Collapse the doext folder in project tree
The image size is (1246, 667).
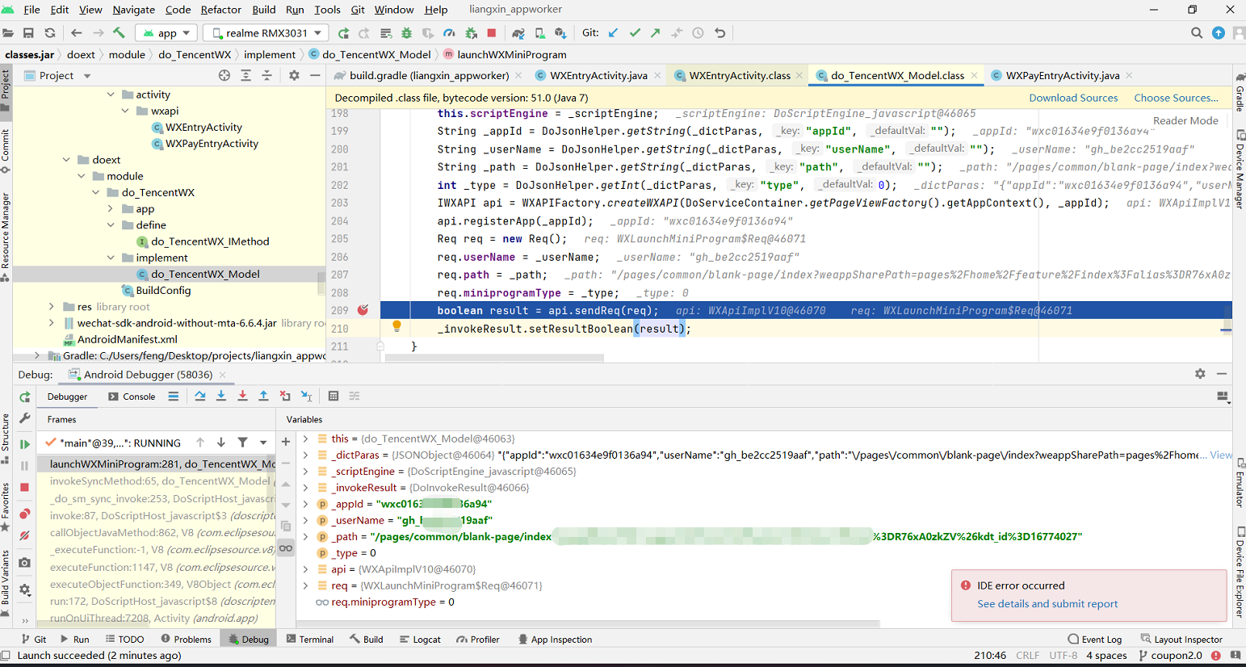(67, 160)
